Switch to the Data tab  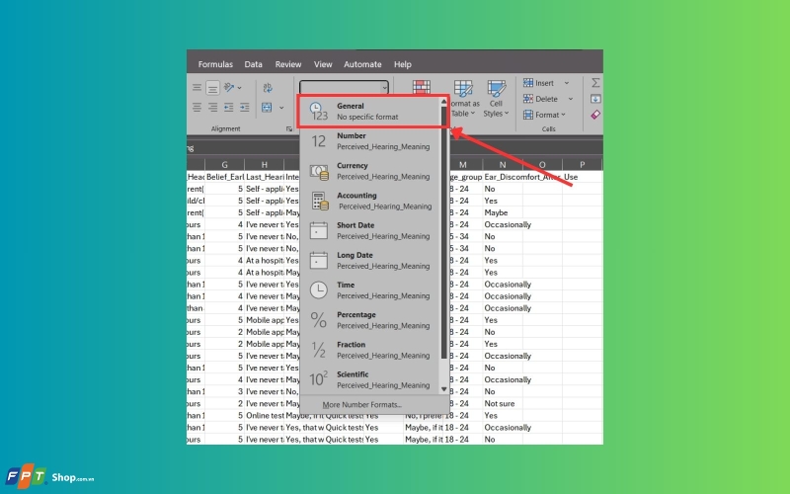pos(253,64)
